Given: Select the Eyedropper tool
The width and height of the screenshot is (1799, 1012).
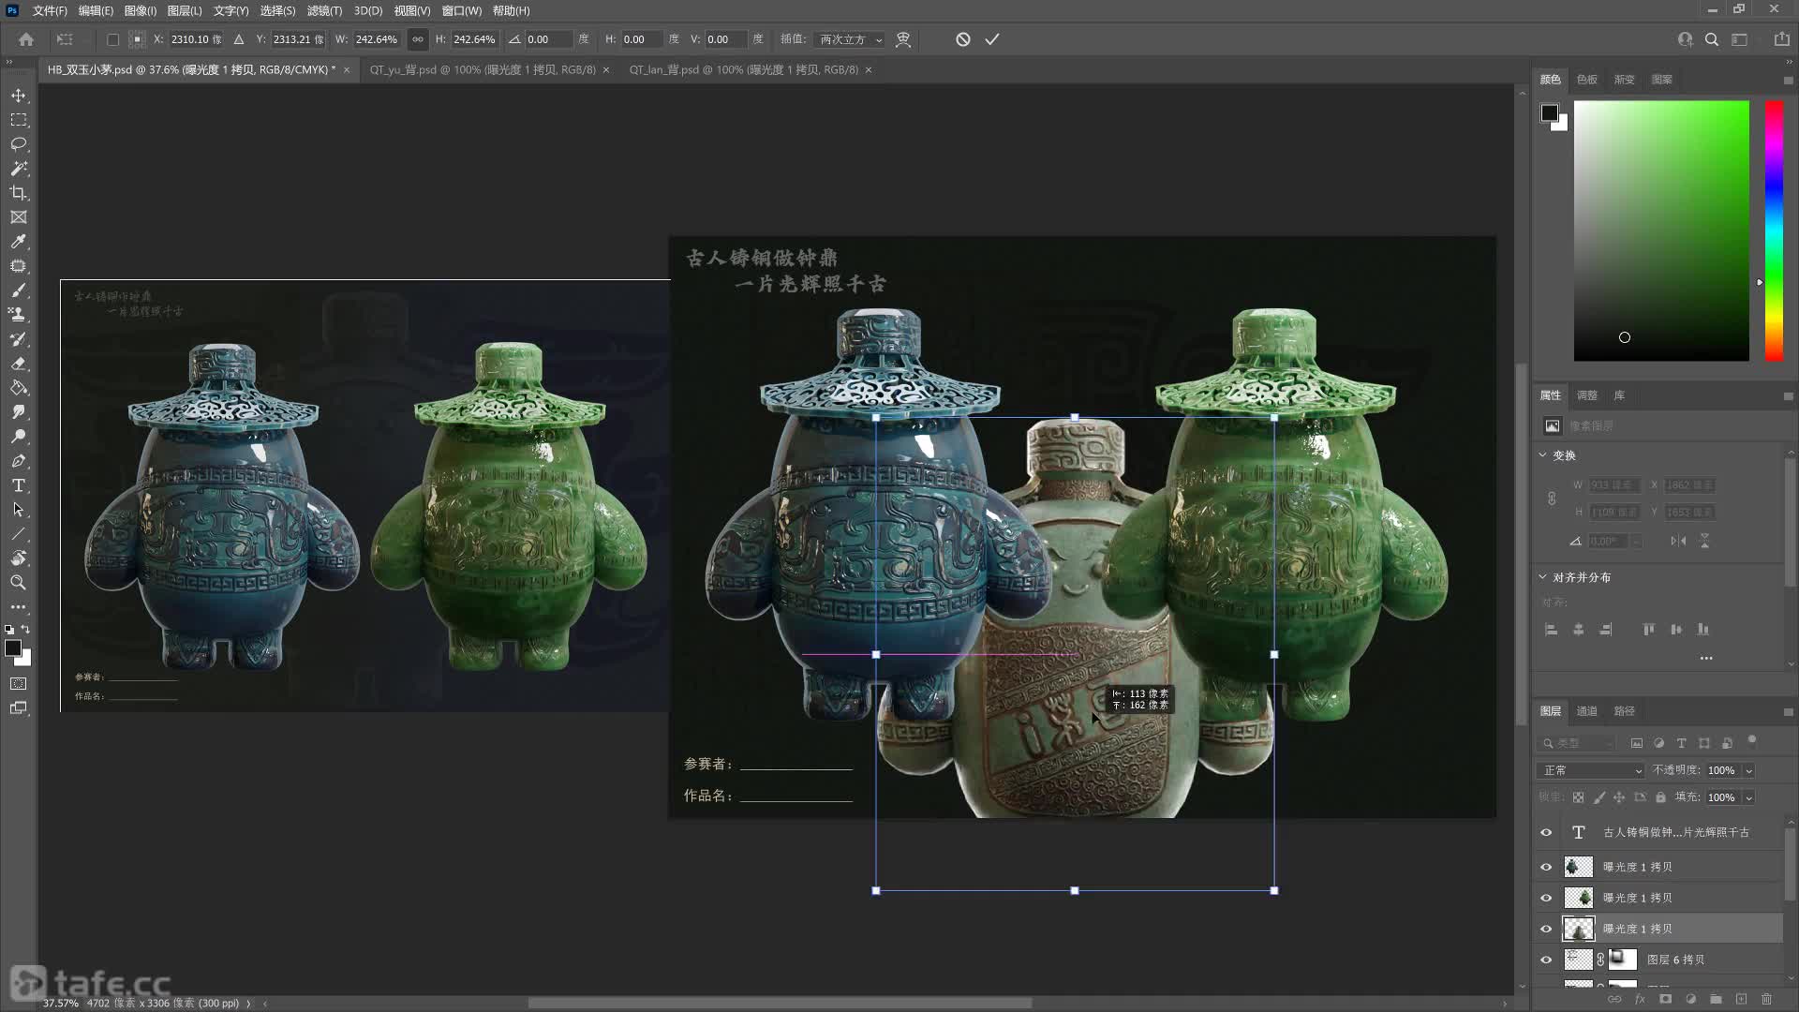Looking at the screenshot, I should click(x=19, y=242).
